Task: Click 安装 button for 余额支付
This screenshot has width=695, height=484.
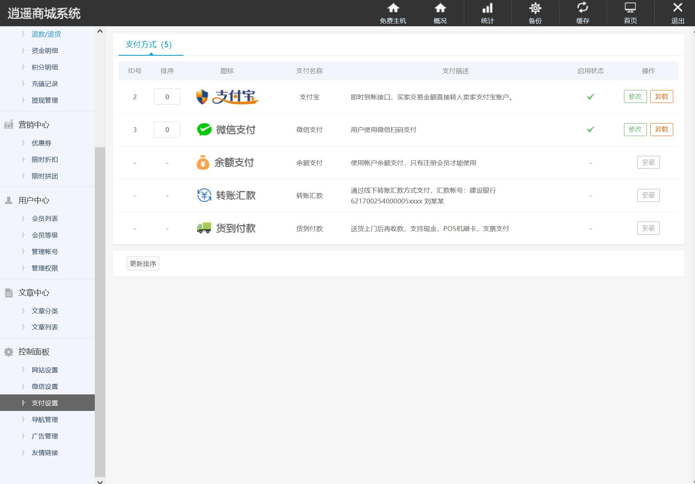Action: coord(649,162)
